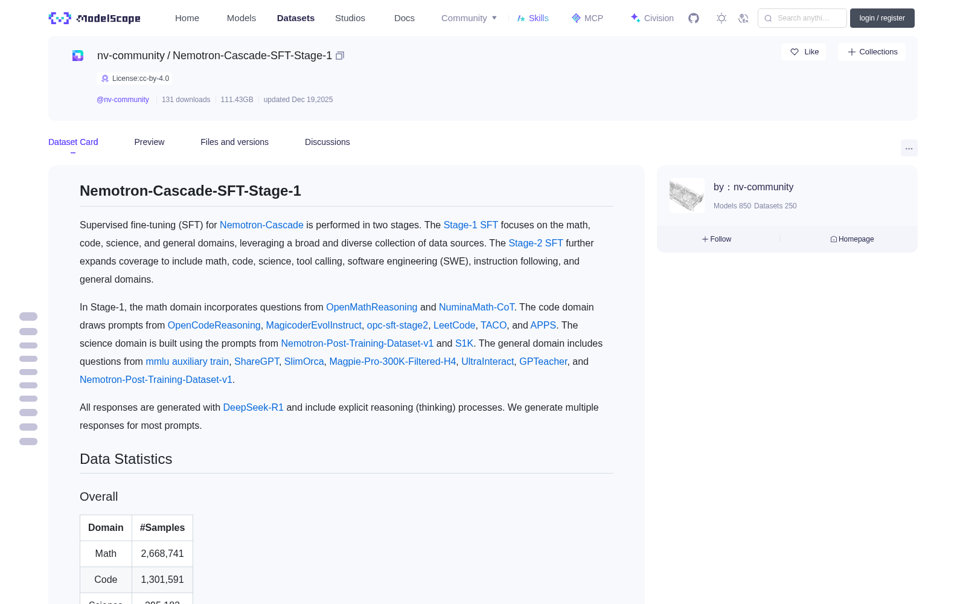The image size is (966, 604).
Task: Click nv-community in the dataset path
Action: (x=131, y=56)
